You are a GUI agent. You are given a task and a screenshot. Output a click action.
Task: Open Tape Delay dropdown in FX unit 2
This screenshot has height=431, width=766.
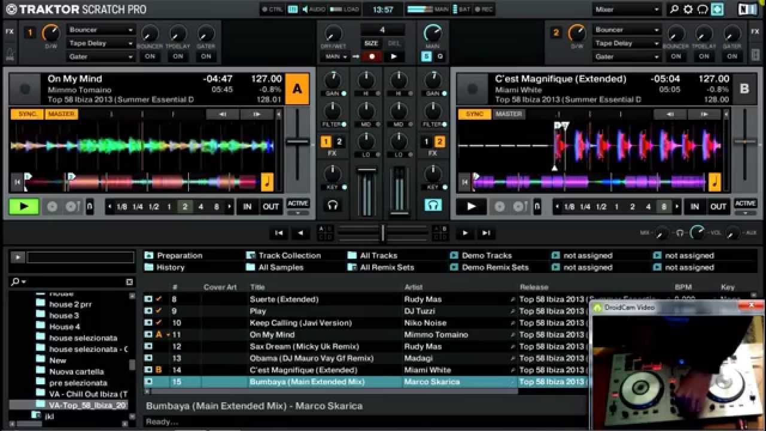(627, 43)
